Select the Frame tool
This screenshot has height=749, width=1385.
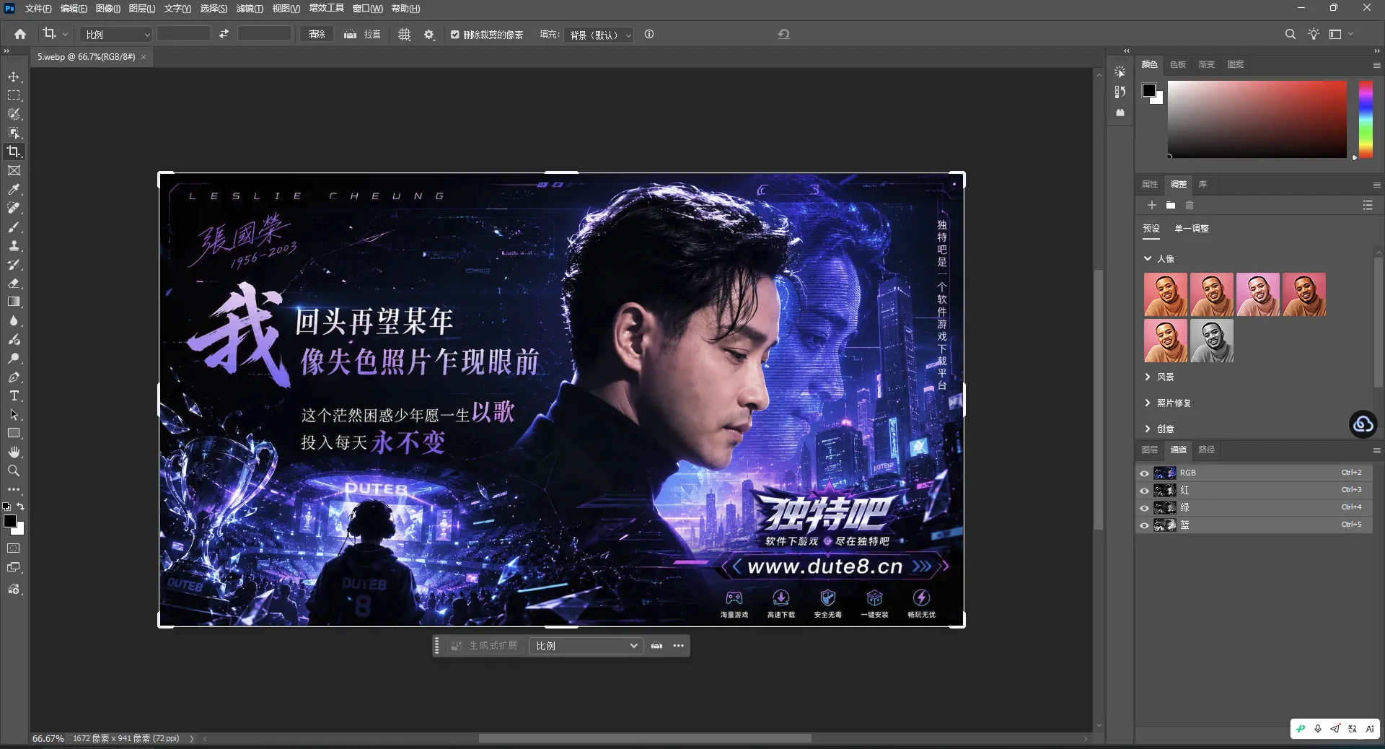click(14, 170)
